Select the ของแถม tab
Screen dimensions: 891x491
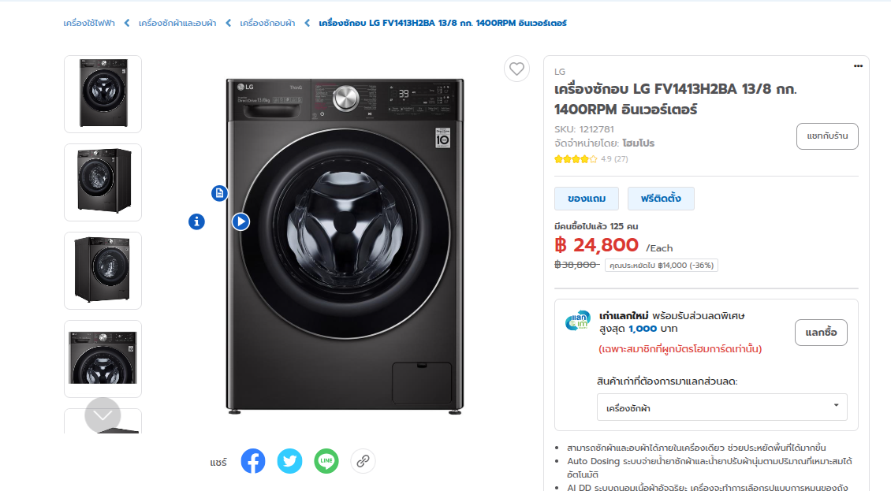click(x=586, y=199)
